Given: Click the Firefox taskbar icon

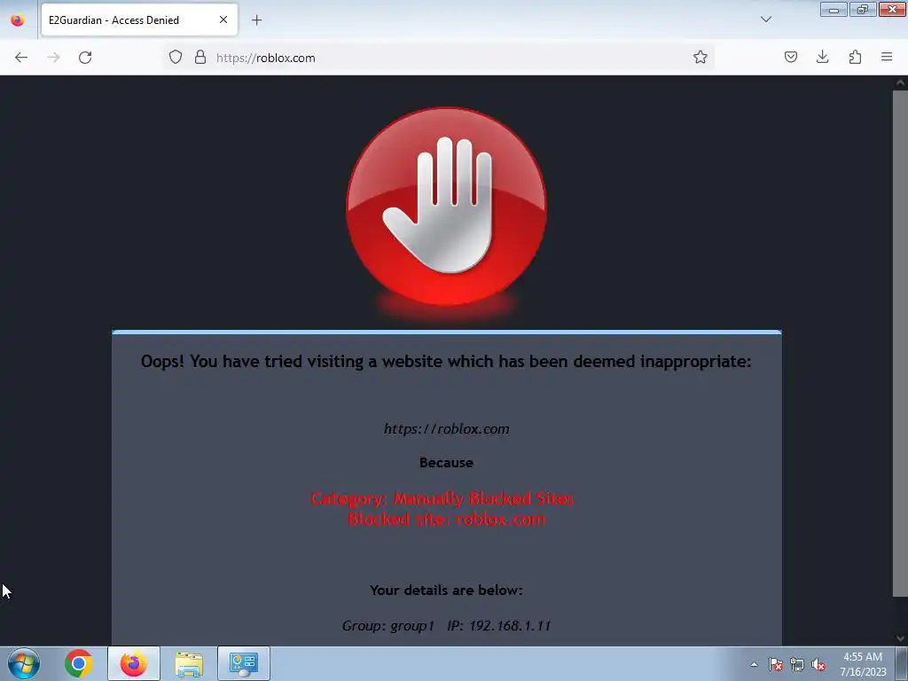Looking at the screenshot, I should [134, 663].
